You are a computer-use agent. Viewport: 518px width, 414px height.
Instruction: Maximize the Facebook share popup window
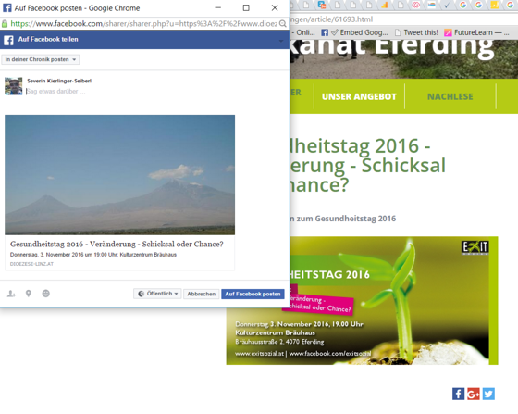pos(246,8)
